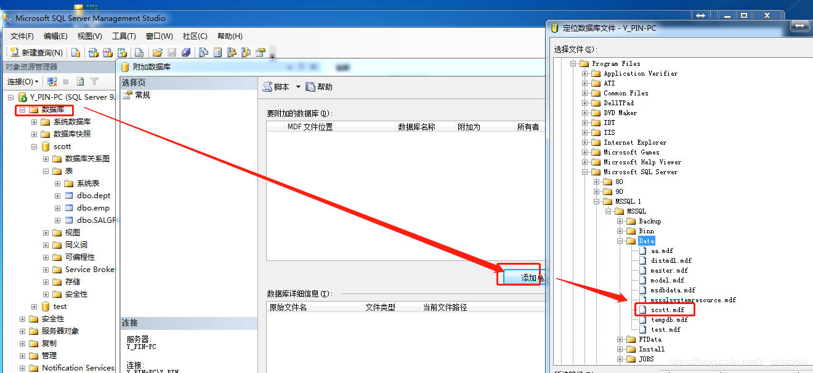Image resolution: width=813 pixels, height=373 pixels.
Task: Click the Properties window toolbar icon
Action: 260,53
